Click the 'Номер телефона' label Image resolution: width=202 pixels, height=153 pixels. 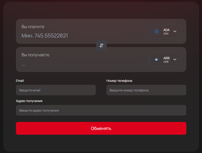pos(119,81)
